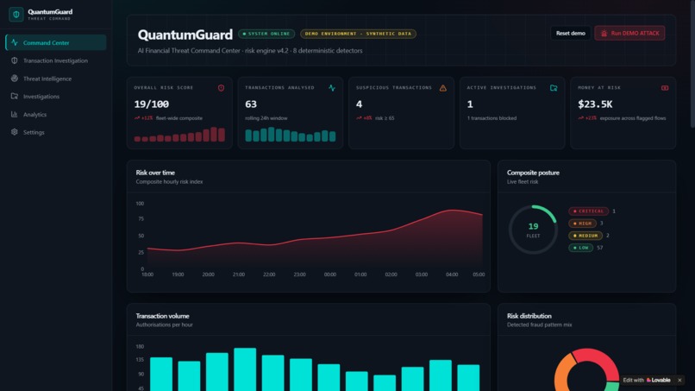Click Reset demo button

tap(571, 34)
